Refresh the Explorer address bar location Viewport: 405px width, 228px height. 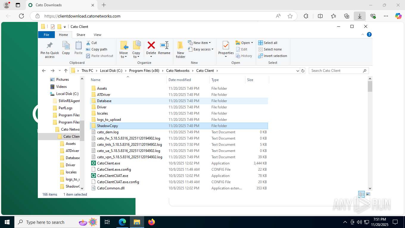[x=303, y=71]
